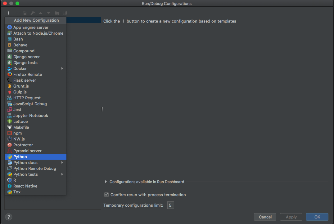Click the help question mark button
Image resolution: width=334 pixels, height=224 pixels.
(x=9, y=217)
